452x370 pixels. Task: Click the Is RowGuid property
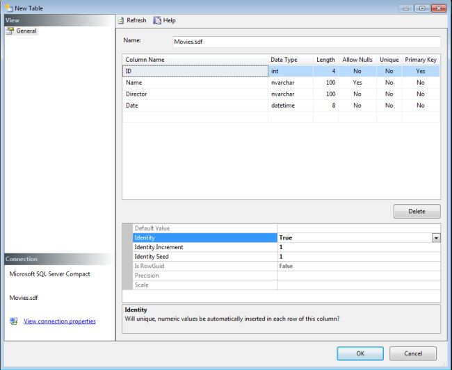pyautogui.click(x=205, y=266)
